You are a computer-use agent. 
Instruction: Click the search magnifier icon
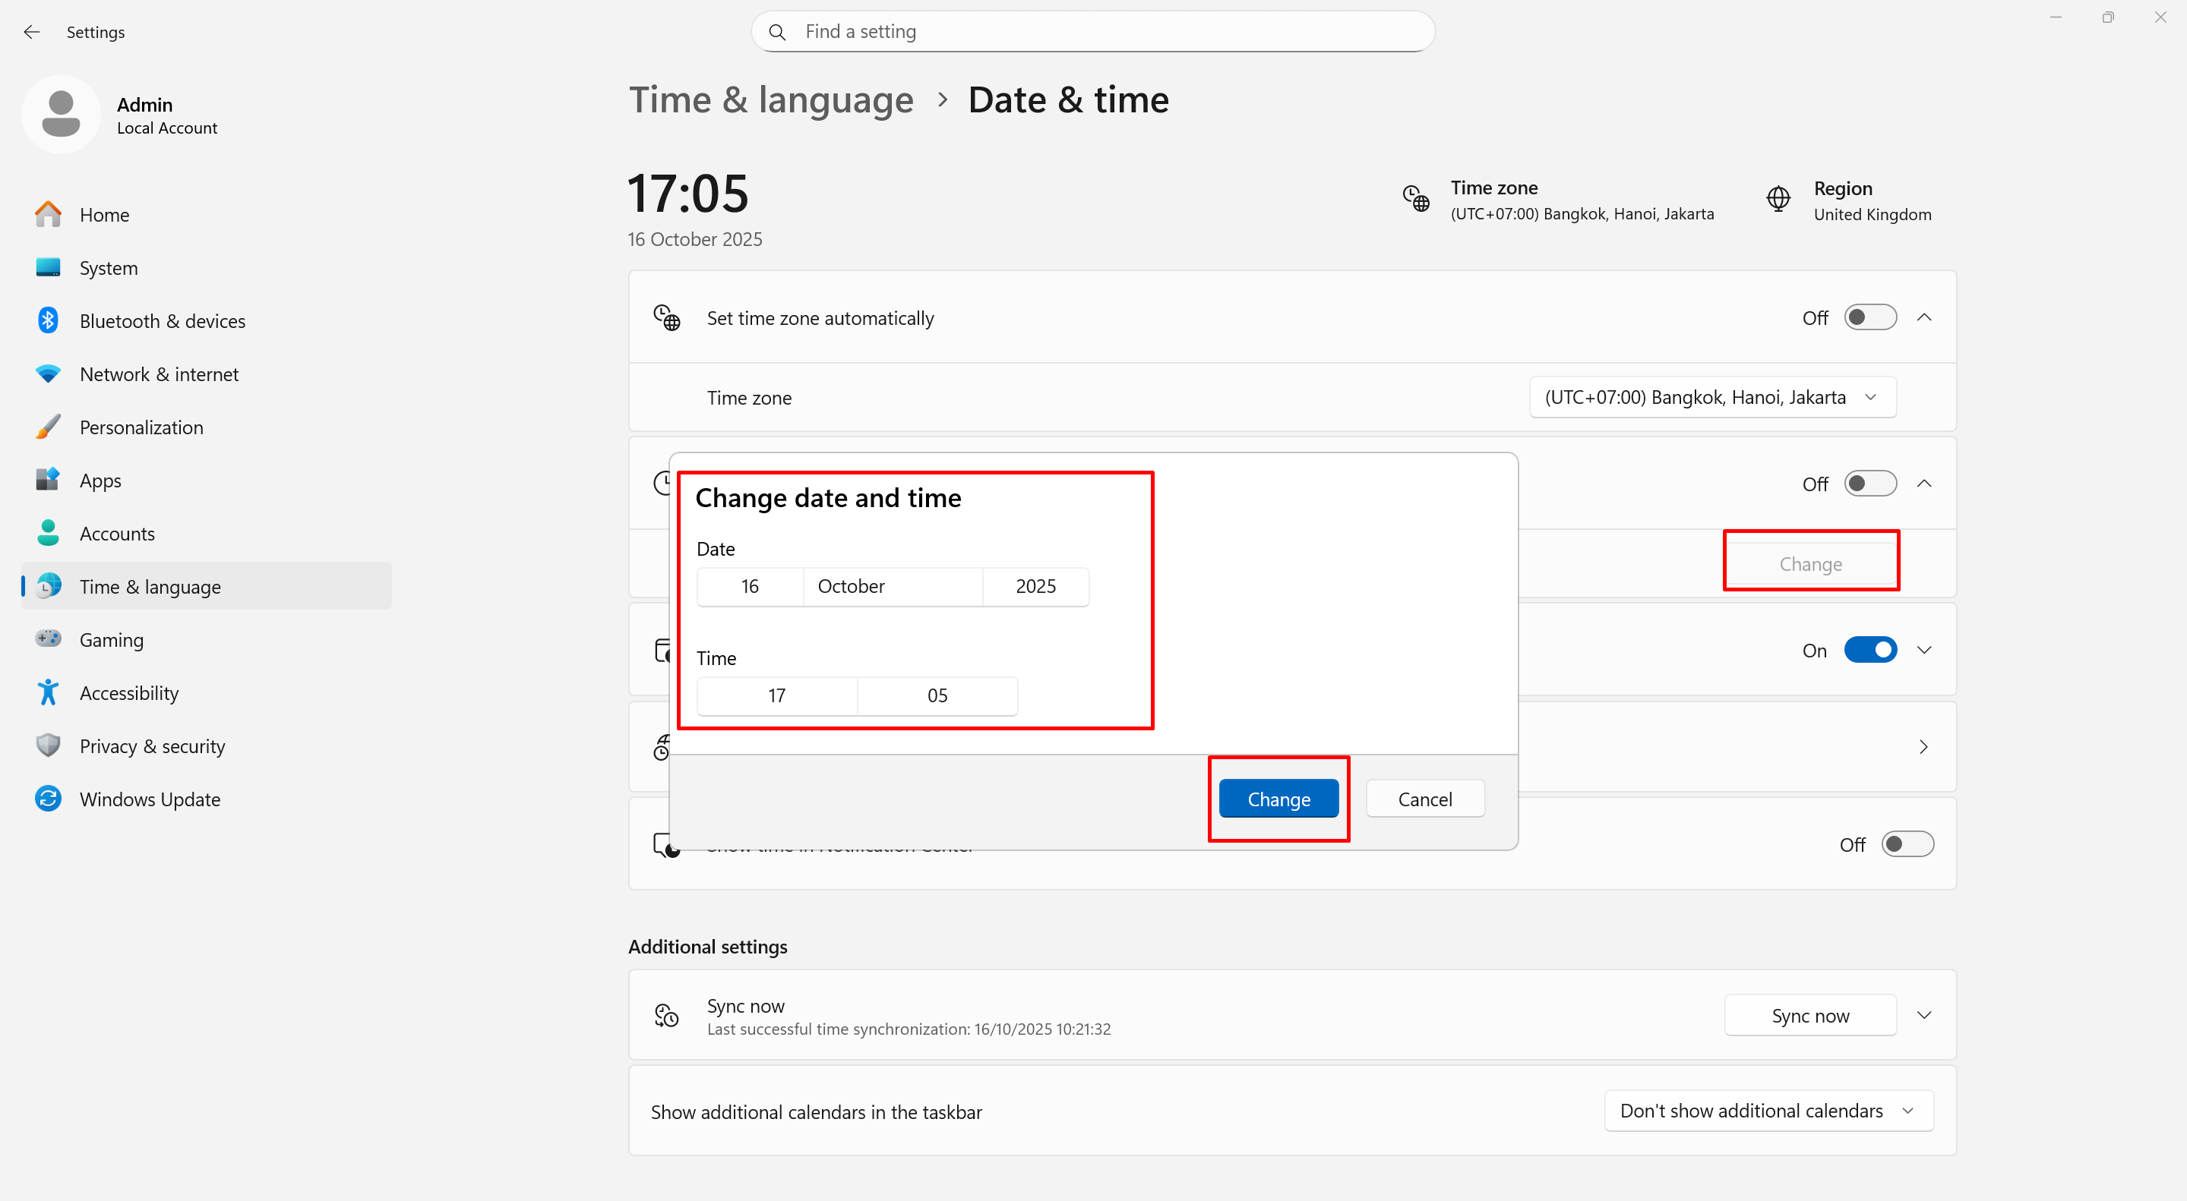click(x=777, y=32)
